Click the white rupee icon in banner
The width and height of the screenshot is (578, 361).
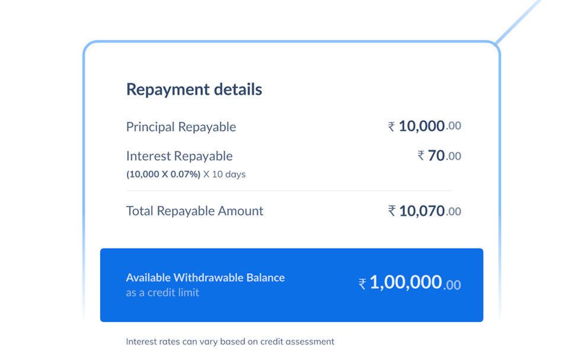(362, 284)
